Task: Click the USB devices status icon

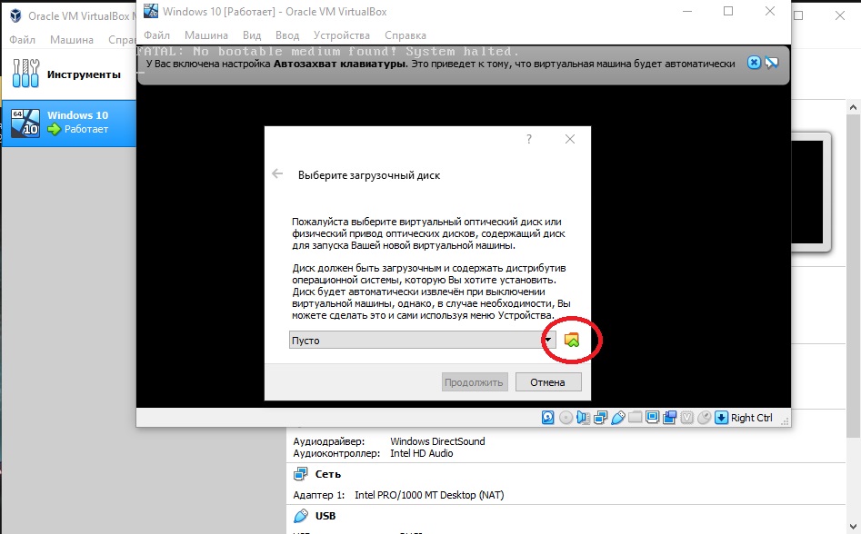Action: [x=617, y=418]
